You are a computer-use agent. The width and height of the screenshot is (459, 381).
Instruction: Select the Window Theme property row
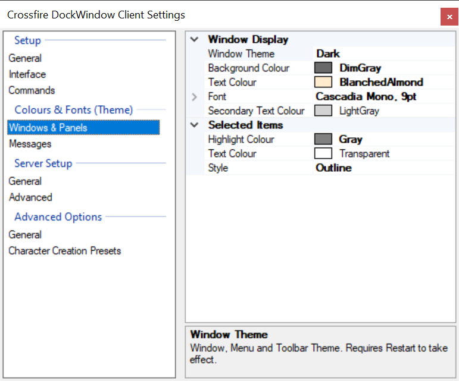click(x=330, y=53)
